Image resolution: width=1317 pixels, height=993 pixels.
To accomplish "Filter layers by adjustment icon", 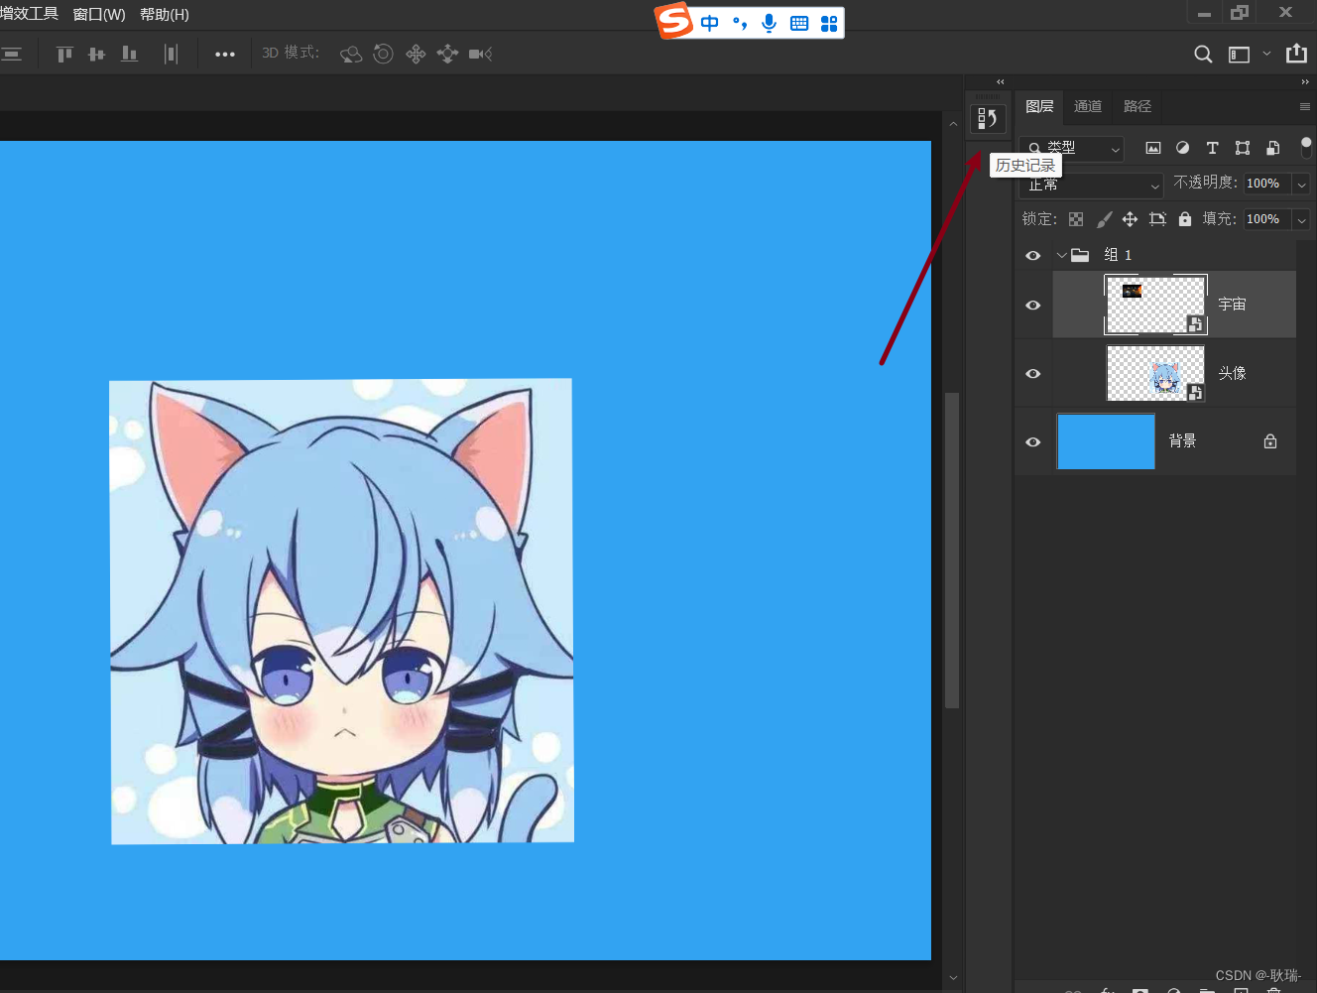I will click(x=1182, y=148).
